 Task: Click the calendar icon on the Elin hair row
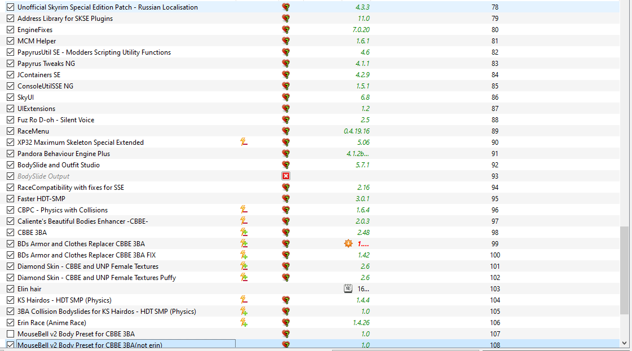pyautogui.click(x=348, y=288)
